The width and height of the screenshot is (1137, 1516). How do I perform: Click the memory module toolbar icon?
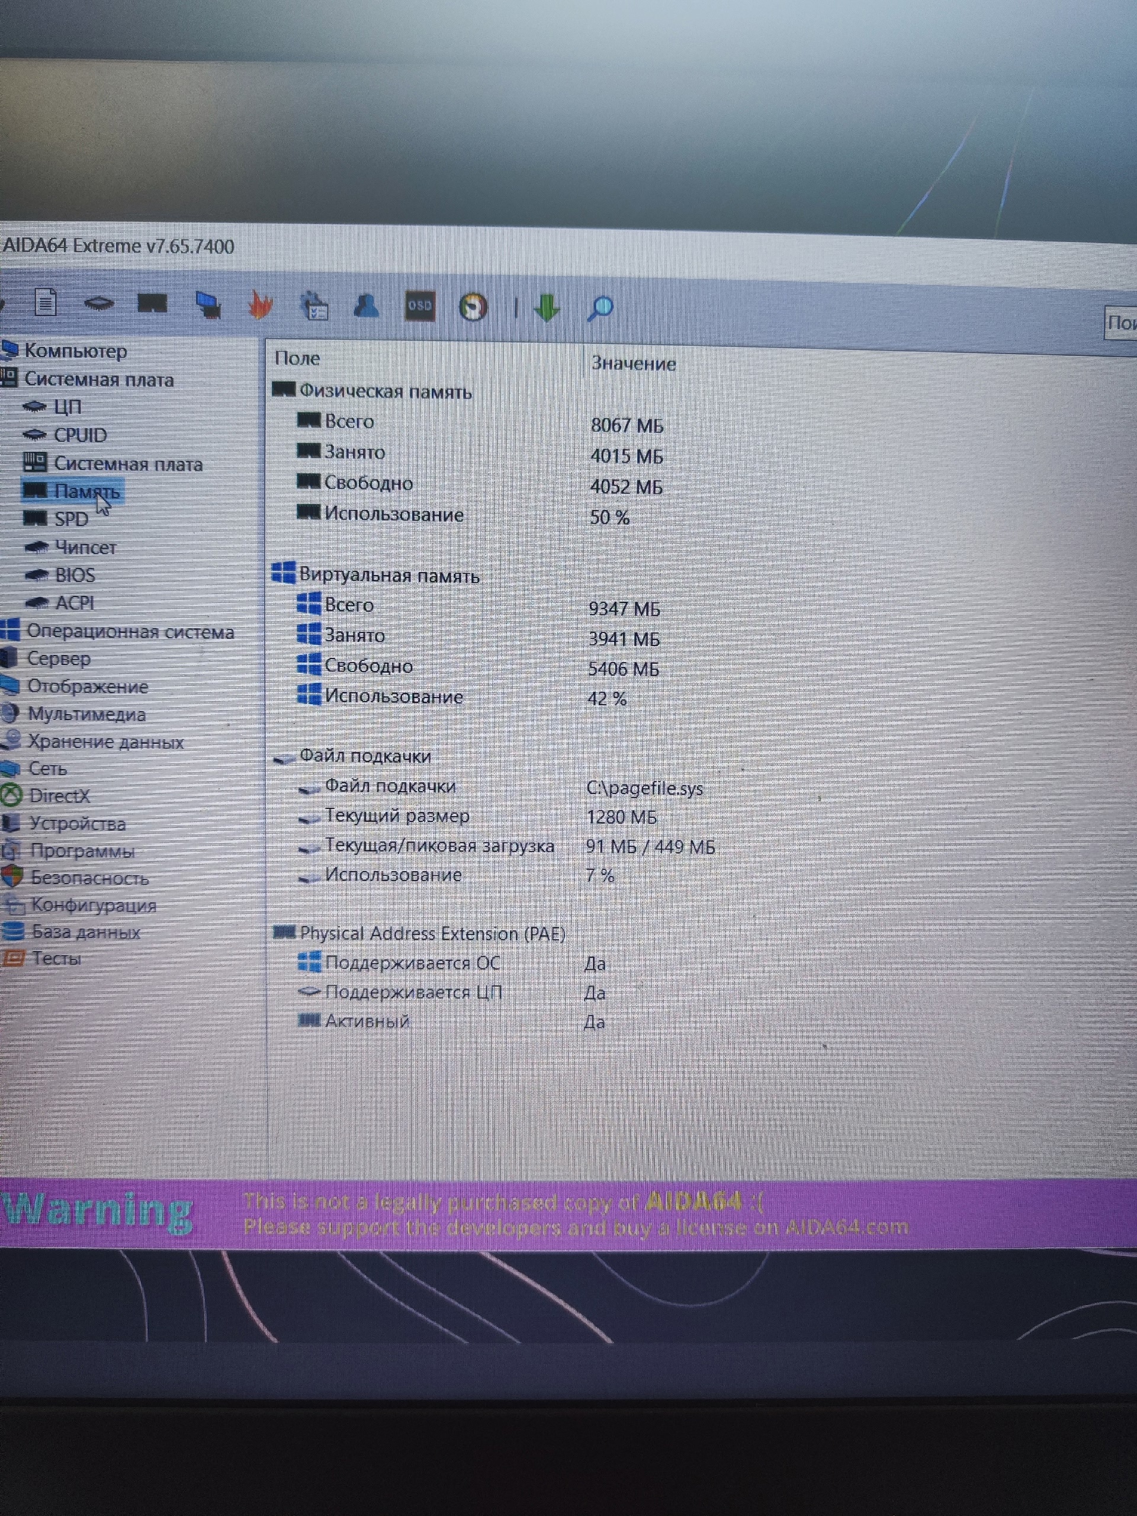(152, 303)
